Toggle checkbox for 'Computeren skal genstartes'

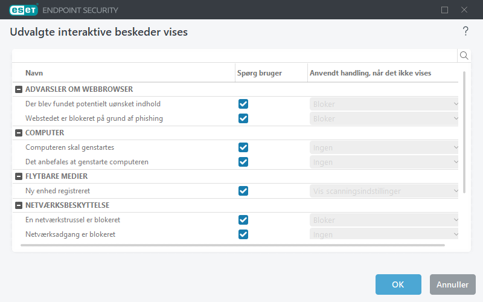[243, 147]
